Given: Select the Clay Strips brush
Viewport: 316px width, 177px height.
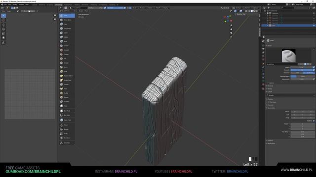Looking at the screenshot, I should (x=67, y=29).
